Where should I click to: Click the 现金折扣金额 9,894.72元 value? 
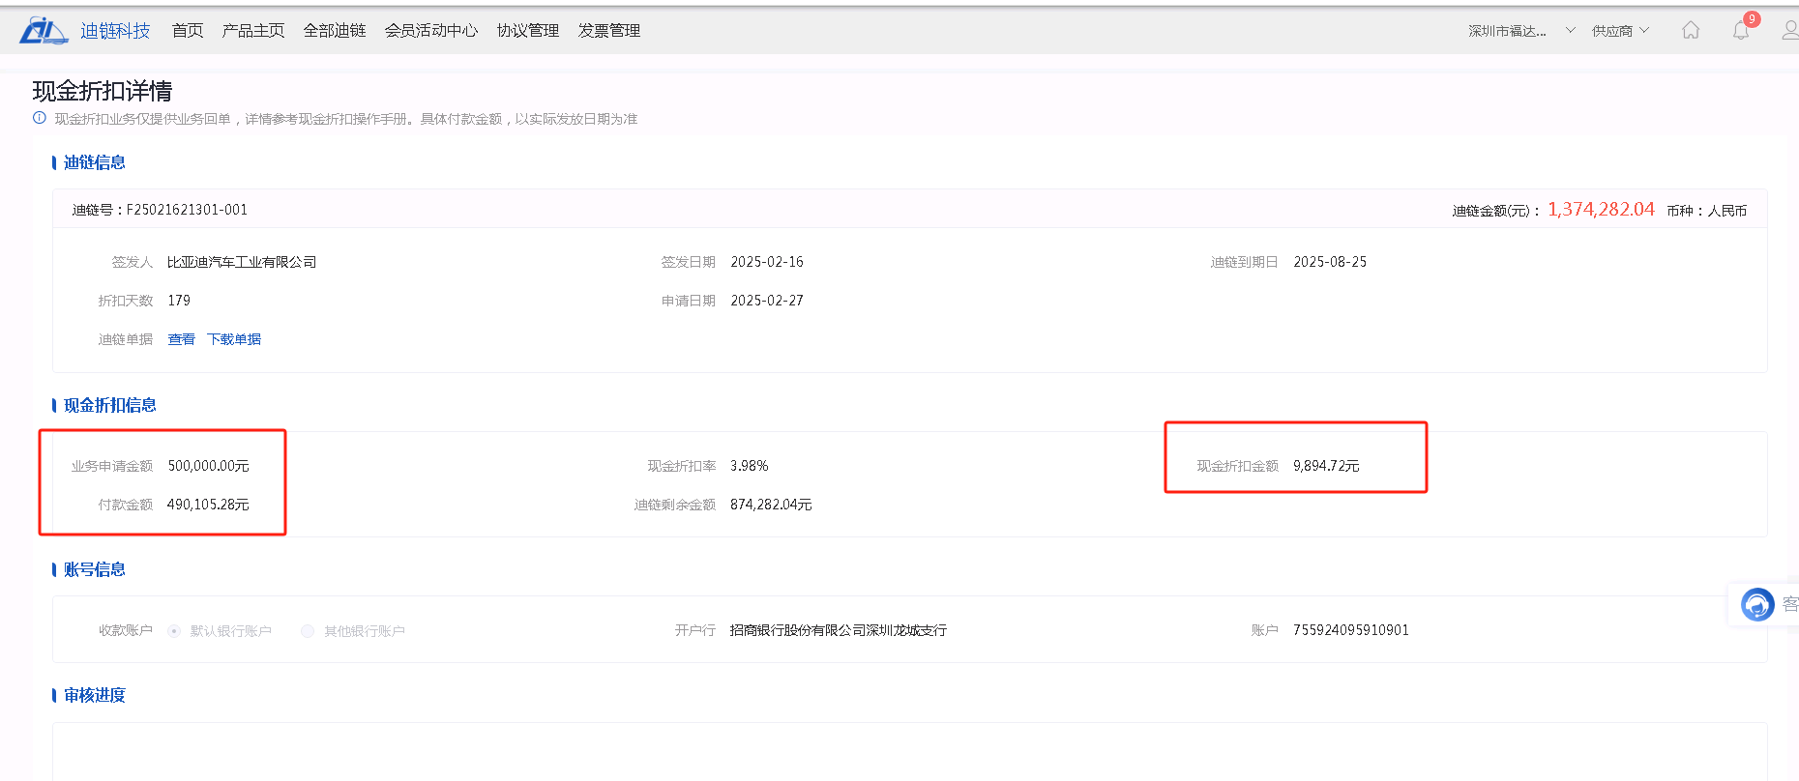(x=1326, y=466)
